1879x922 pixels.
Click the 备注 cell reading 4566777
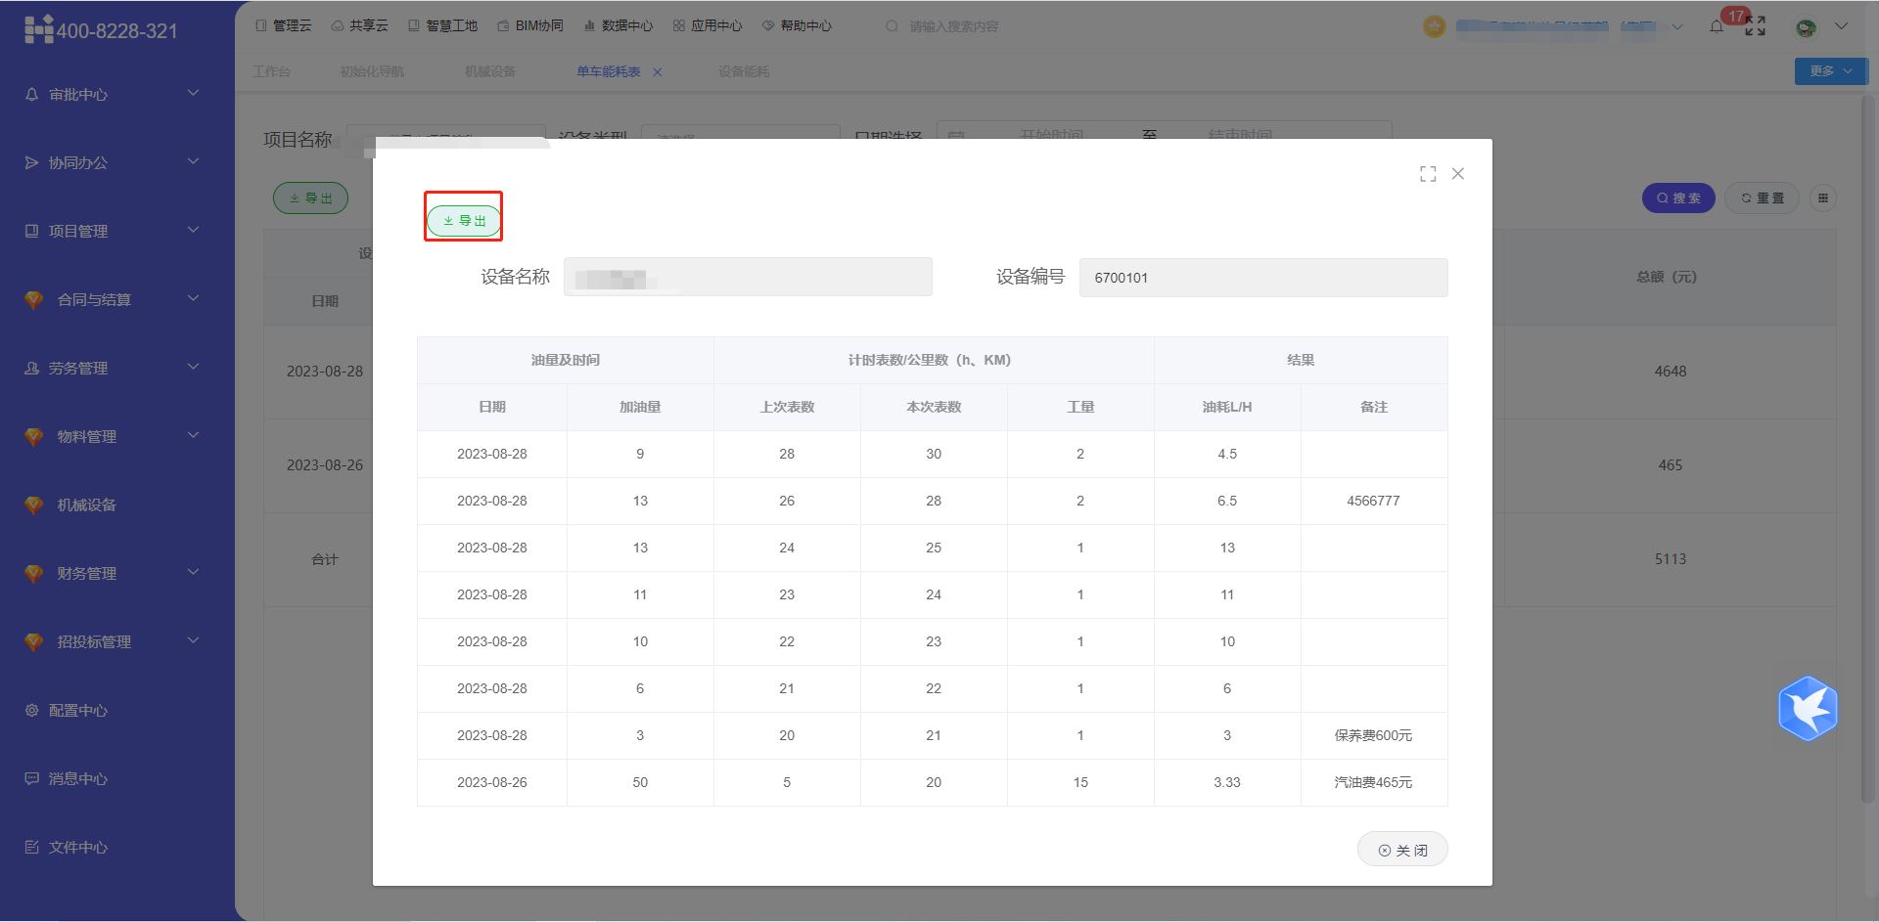[x=1374, y=501]
